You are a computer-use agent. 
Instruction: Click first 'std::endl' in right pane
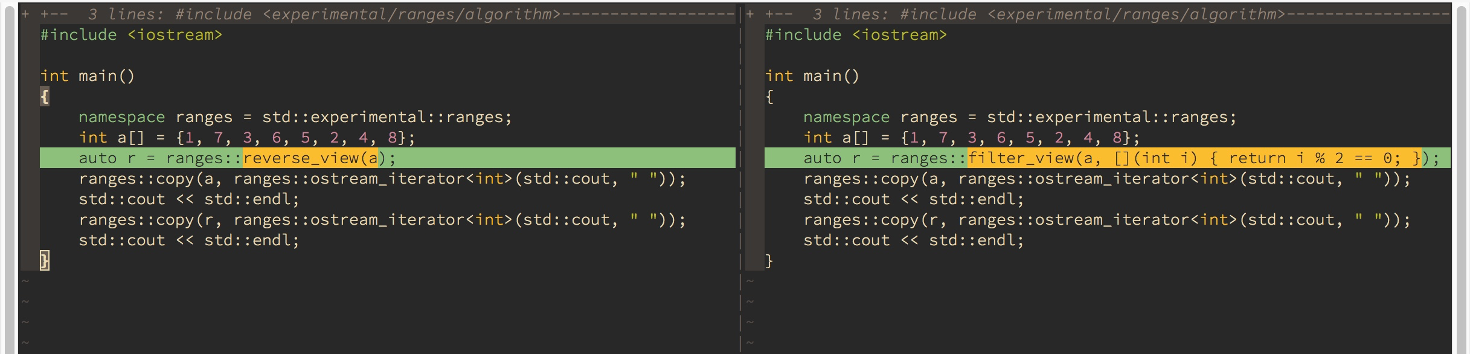pyautogui.click(x=975, y=199)
